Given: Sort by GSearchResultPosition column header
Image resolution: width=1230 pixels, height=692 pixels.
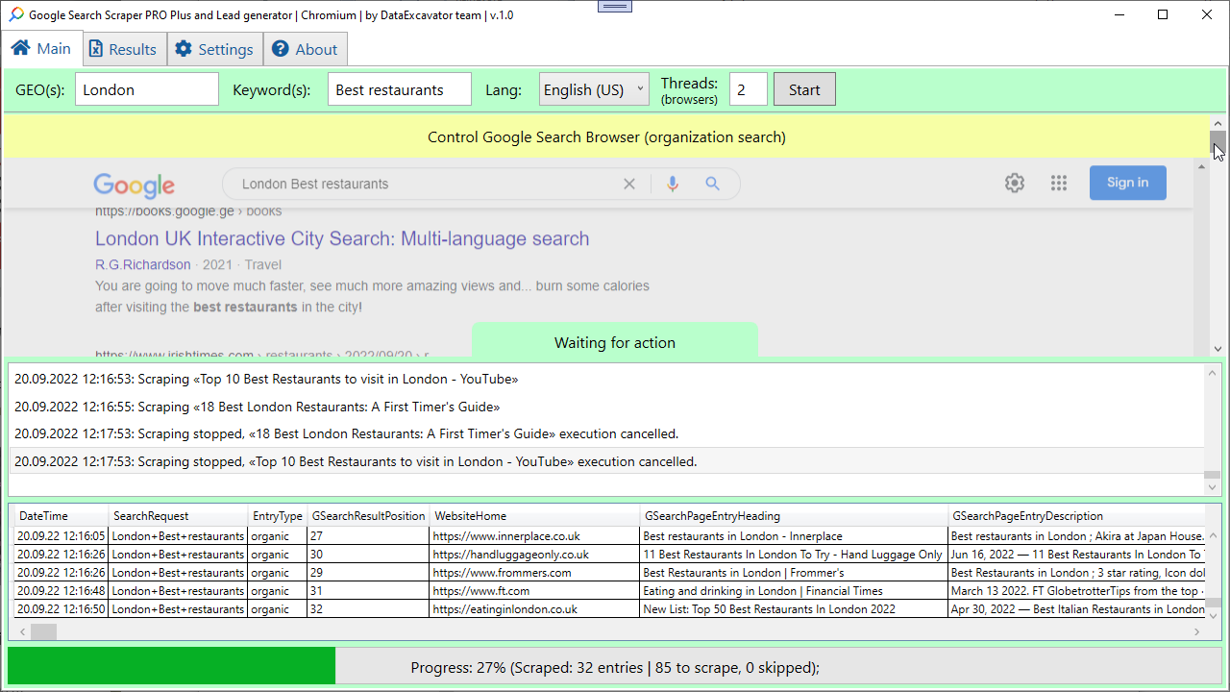Looking at the screenshot, I should [368, 516].
